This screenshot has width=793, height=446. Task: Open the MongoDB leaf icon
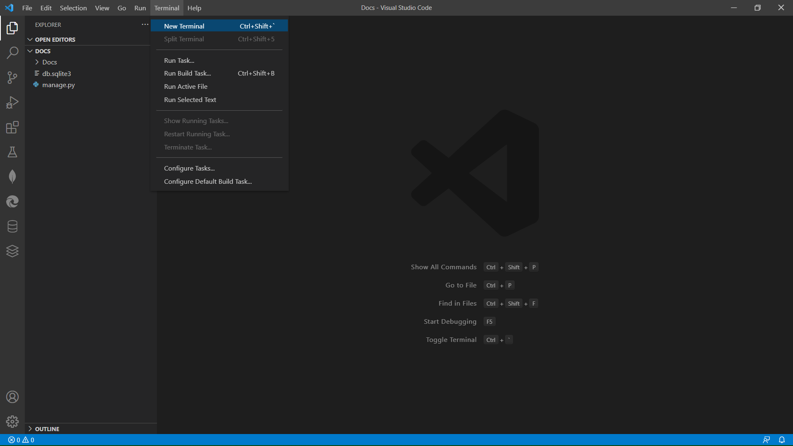point(12,177)
